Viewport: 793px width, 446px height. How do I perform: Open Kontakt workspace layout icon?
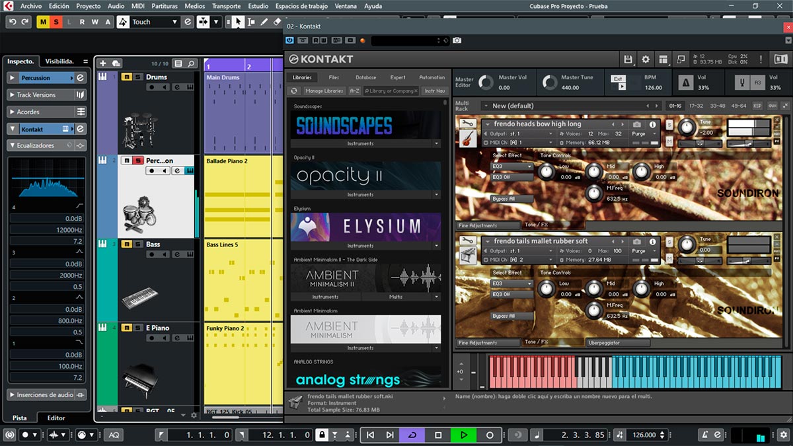pyautogui.click(x=663, y=59)
